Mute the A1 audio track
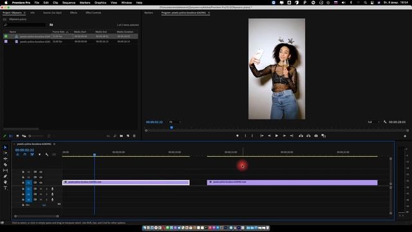412x232 pixels. pos(41,189)
